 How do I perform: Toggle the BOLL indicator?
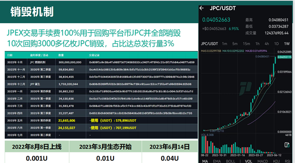[231, 161]
